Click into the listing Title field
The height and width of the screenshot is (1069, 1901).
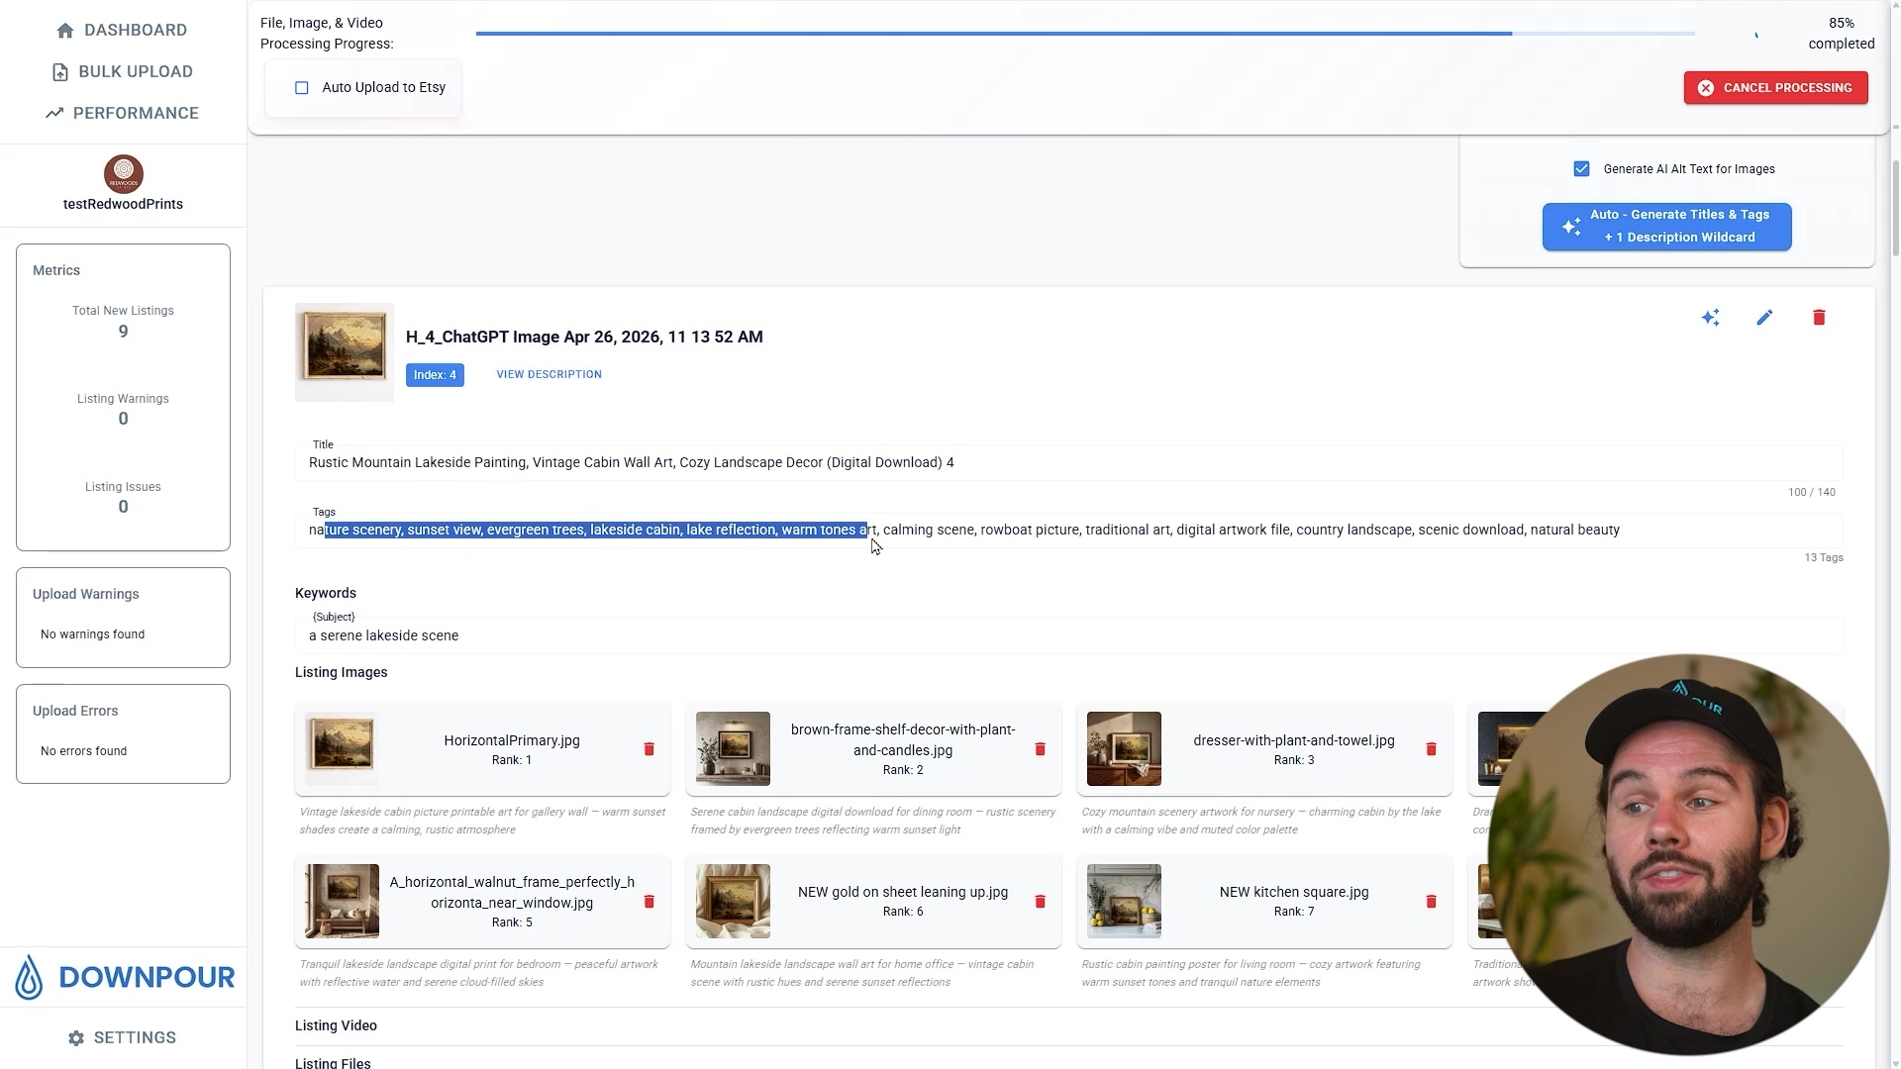1069,462
